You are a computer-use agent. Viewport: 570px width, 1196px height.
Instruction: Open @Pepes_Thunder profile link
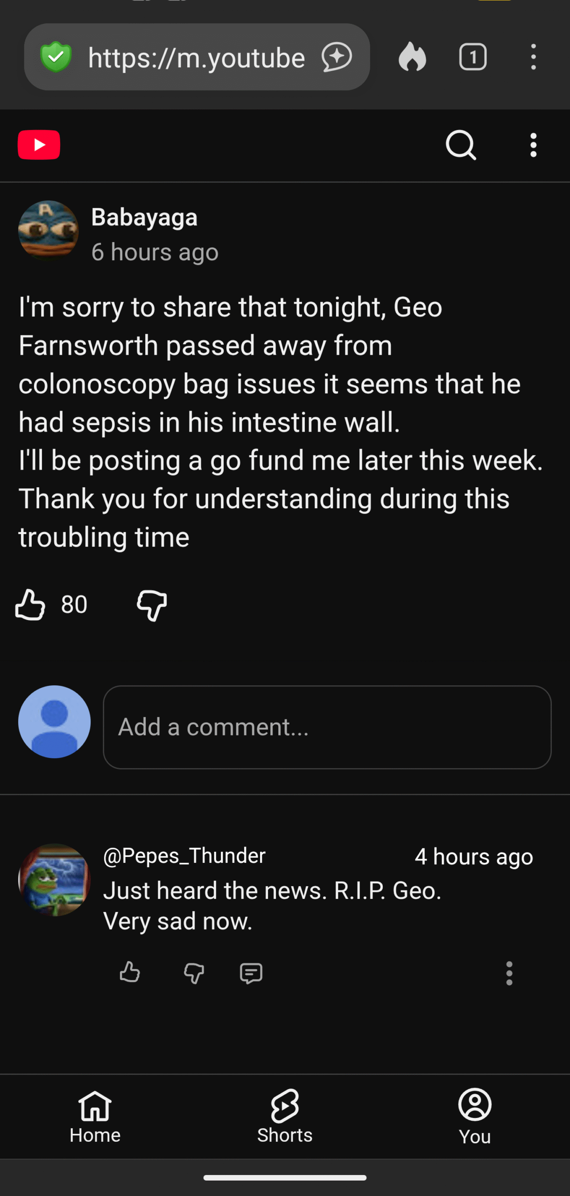[x=184, y=856]
